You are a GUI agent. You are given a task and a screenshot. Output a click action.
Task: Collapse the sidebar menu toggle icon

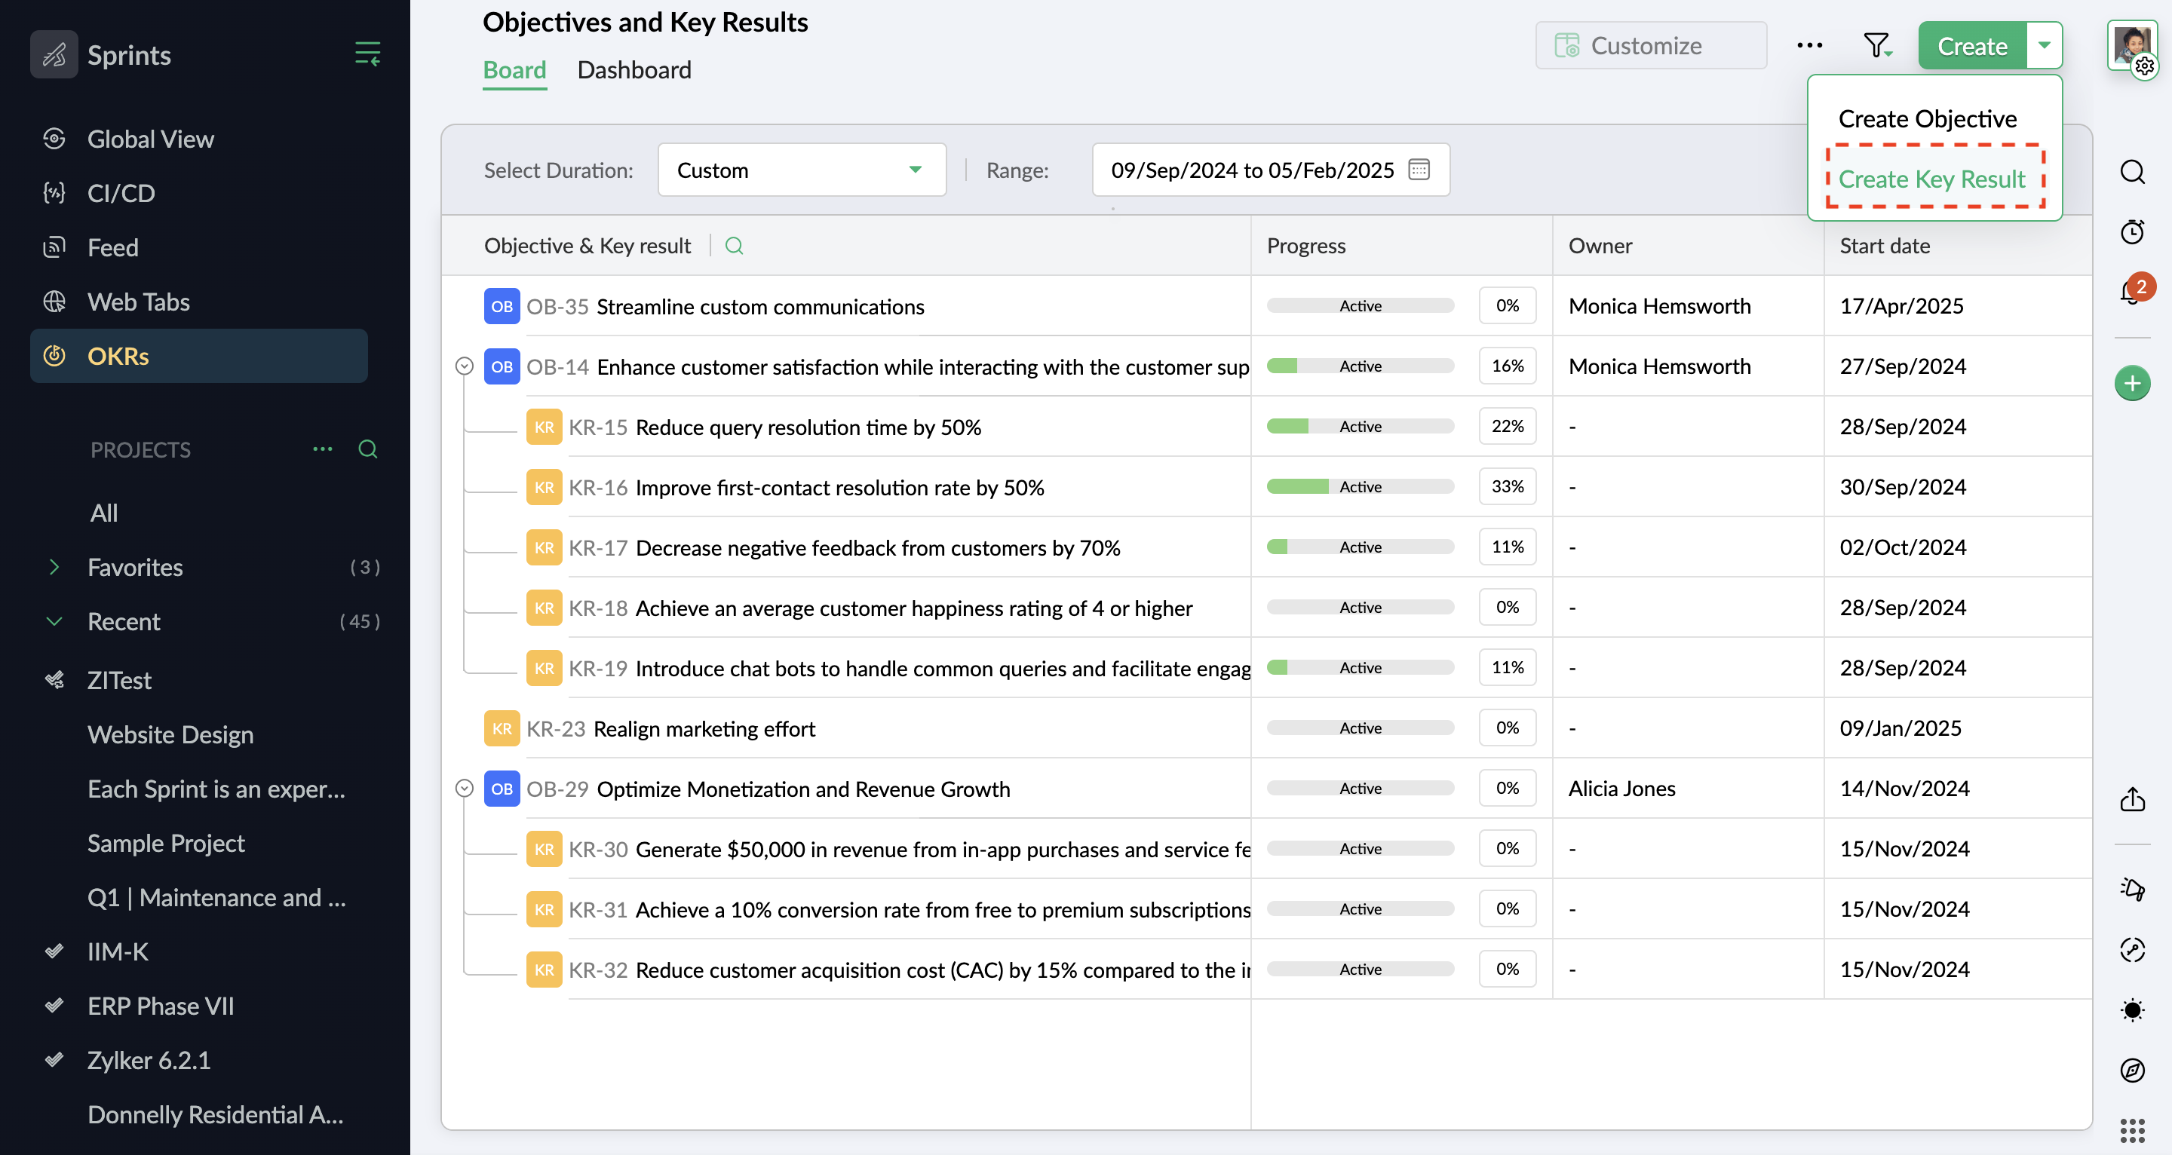pos(367,54)
